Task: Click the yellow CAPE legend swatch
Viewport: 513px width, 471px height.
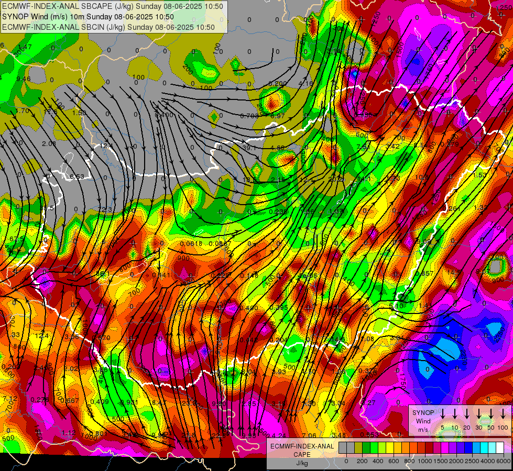Action: click(x=390, y=448)
